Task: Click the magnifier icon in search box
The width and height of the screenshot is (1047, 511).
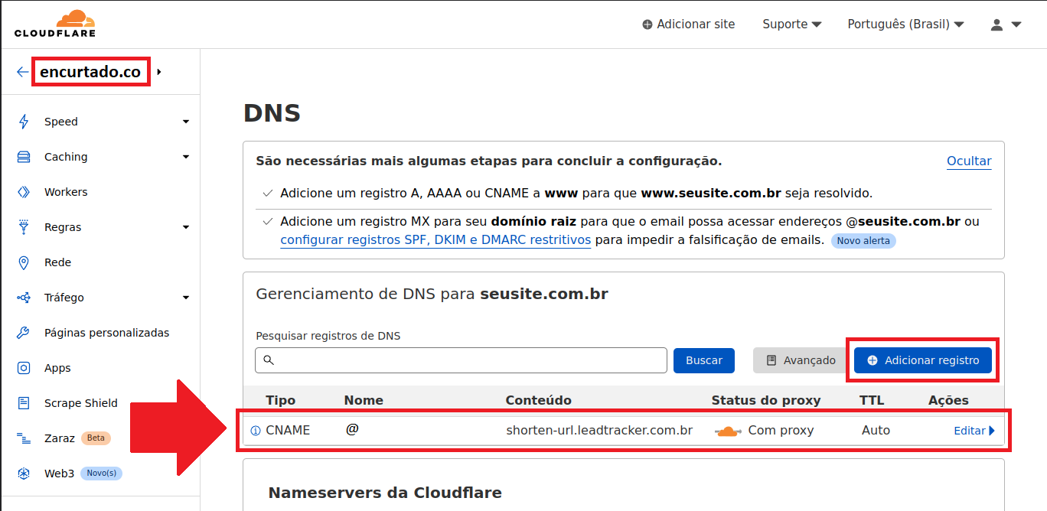Action: tap(268, 360)
